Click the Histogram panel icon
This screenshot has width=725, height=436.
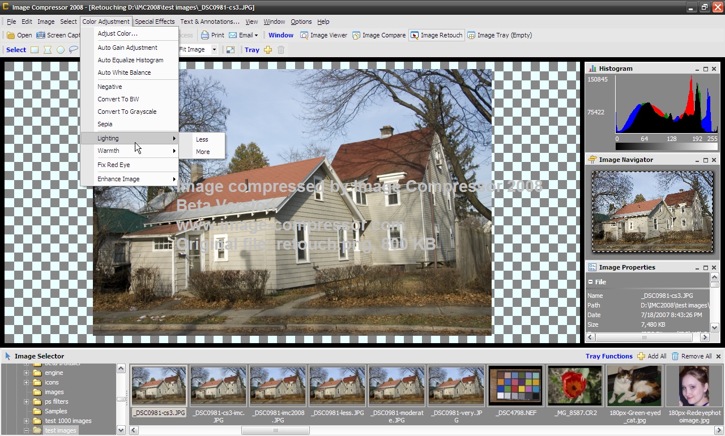(x=592, y=69)
